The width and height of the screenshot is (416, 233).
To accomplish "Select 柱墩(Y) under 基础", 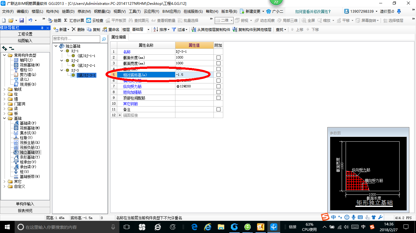I will [26, 138].
